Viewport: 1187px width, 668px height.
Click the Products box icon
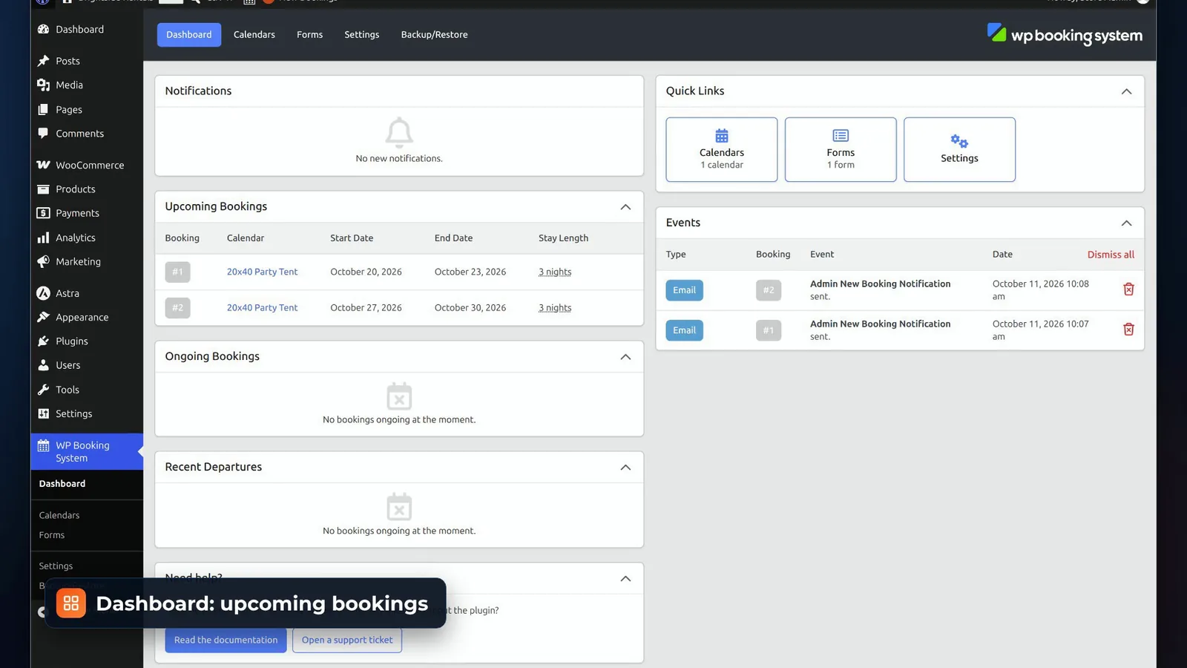43,189
